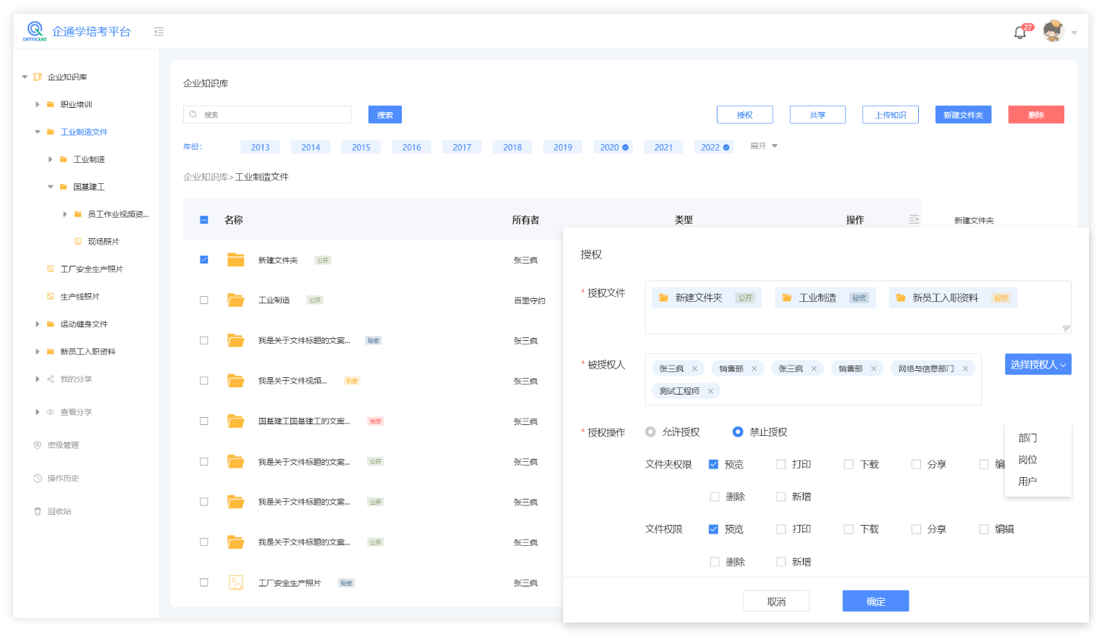
Task: Deselect the 2020 year filter
Action: click(x=614, y=147)
